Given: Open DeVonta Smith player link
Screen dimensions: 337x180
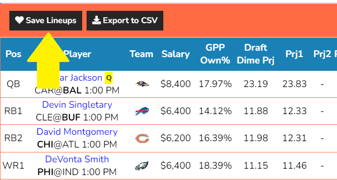Looking at the screenshot, I should click(x=77, y=159).
